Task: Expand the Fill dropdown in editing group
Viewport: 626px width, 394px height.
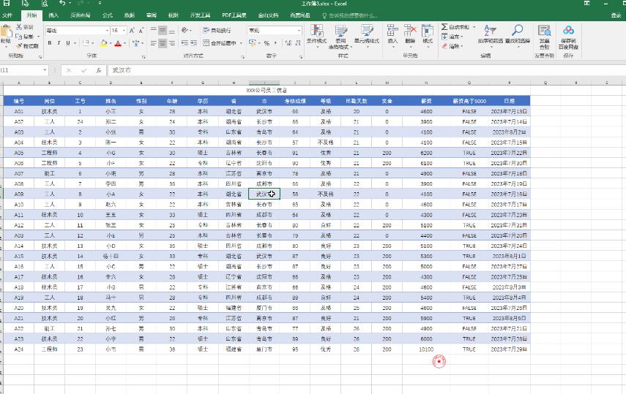Action: (x=462, y=37)
